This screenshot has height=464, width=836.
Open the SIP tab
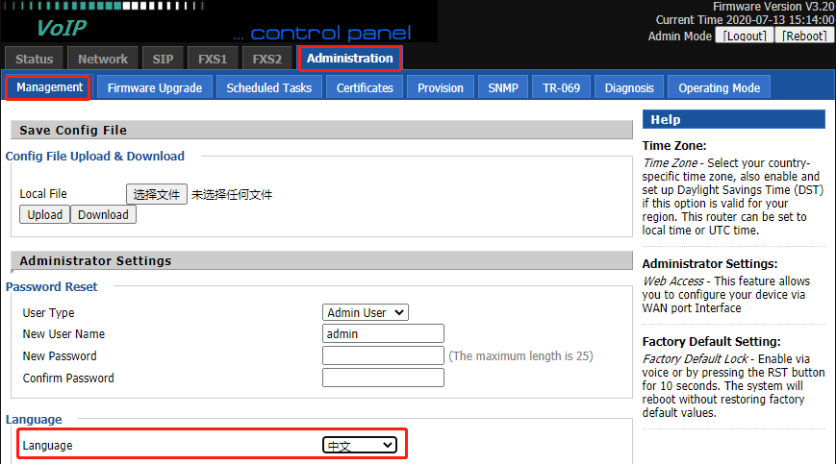click(x=163, y=59)
